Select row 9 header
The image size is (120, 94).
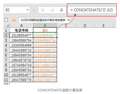pyautogui.click(x=6, y=70)
